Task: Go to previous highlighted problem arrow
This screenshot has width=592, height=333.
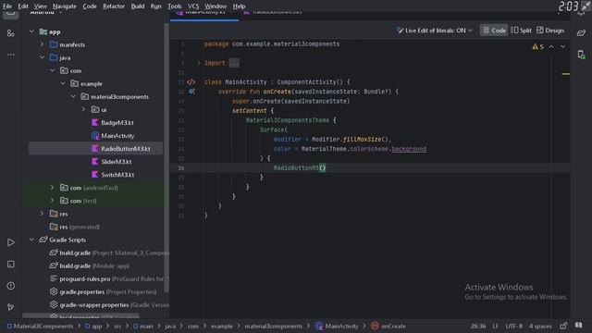Action: (x=551, y=46)
